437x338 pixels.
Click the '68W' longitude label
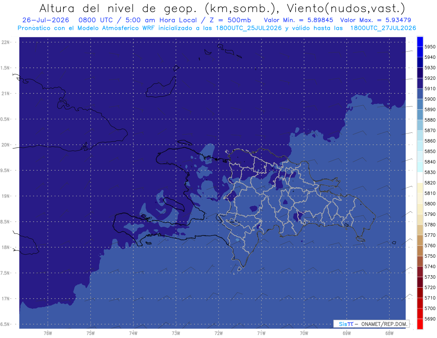[x=389, y=333]
